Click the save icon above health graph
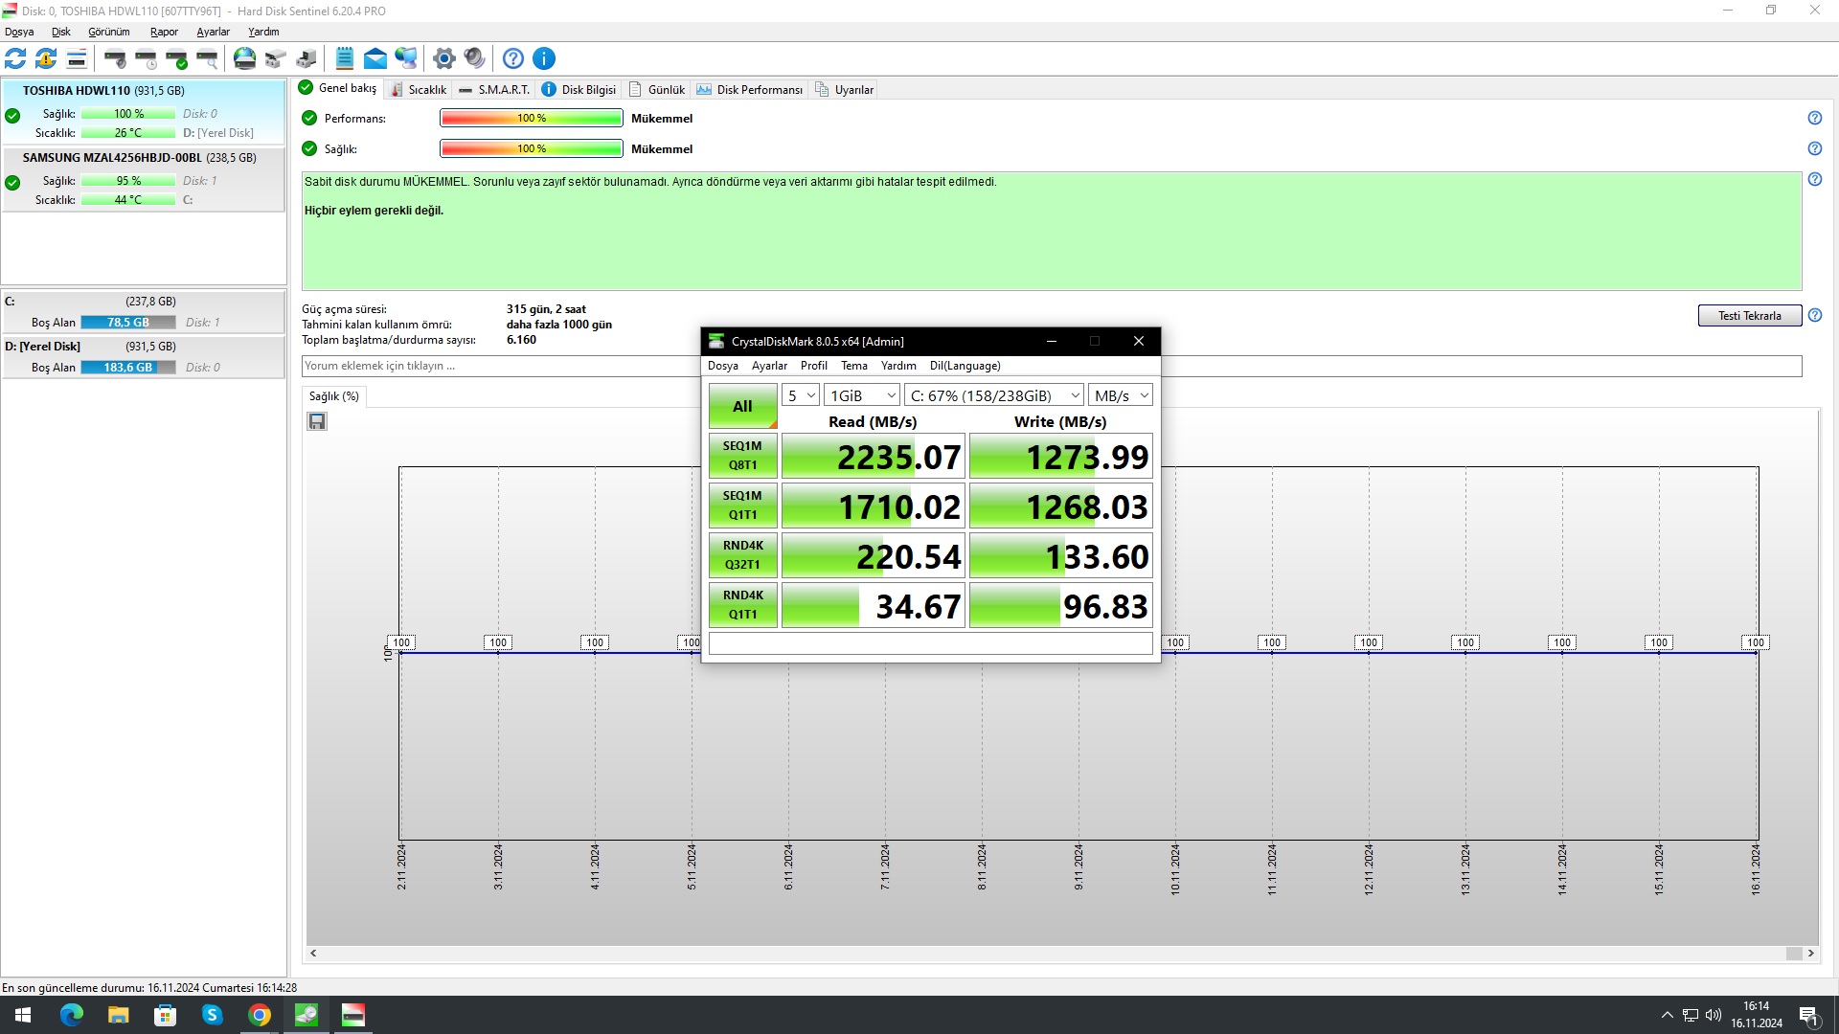The width and height of the screenshot is (1839, 1034). (x=317, y=421)
